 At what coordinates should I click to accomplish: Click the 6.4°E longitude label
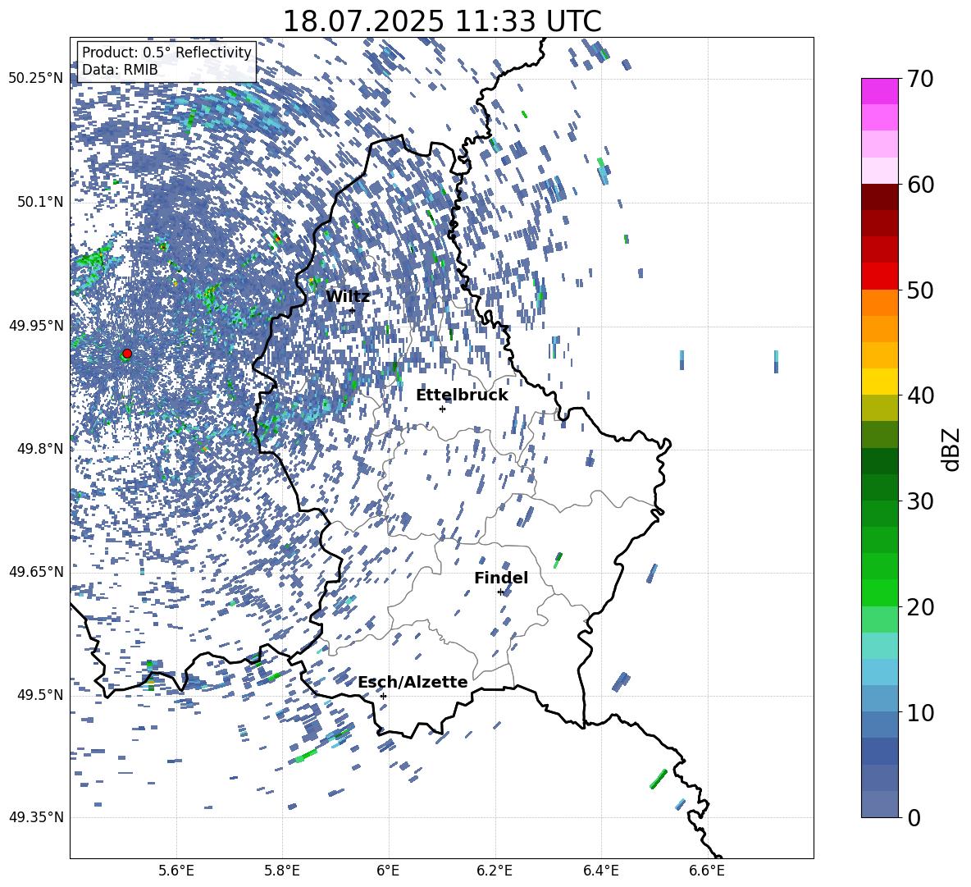(600, 871)
